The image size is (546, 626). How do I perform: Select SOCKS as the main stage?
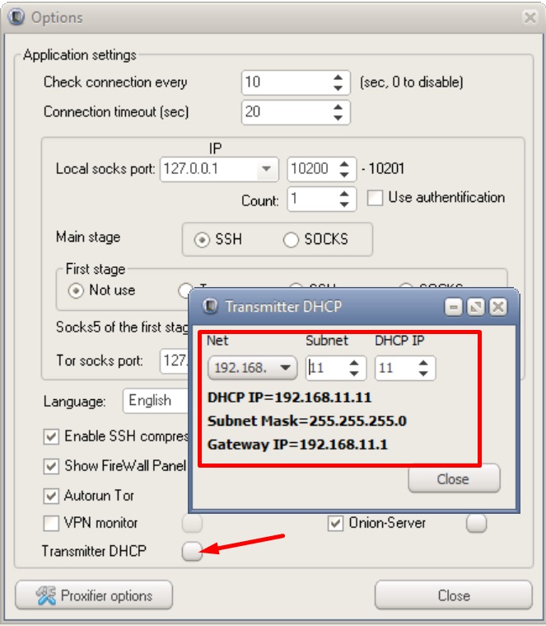[291, 240]
